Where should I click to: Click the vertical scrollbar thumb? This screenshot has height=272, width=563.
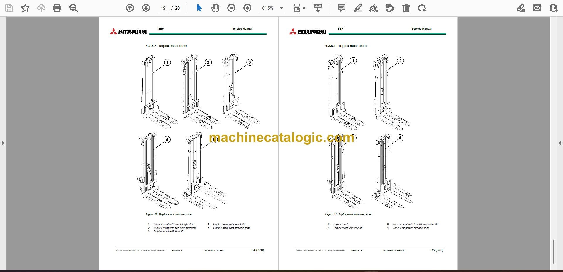coord(553,251)
